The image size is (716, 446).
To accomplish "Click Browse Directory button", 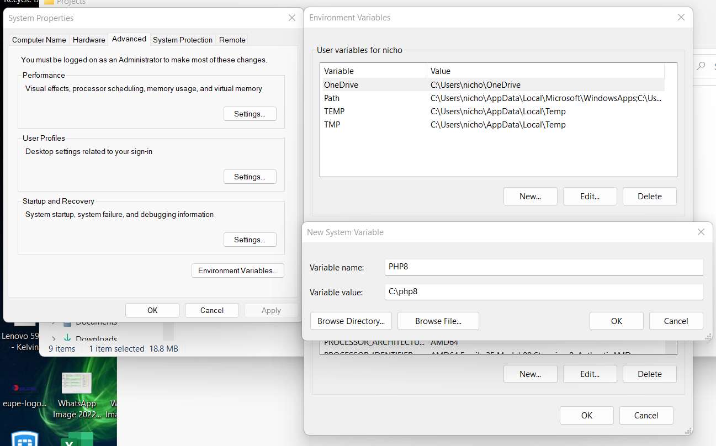I will (x=351, y=321).
